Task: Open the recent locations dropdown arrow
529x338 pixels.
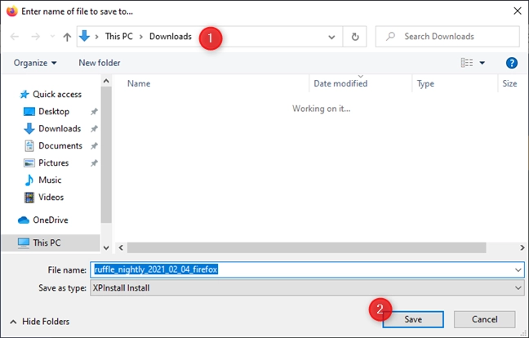Action: pyautogui.click(x=52, y=37)
